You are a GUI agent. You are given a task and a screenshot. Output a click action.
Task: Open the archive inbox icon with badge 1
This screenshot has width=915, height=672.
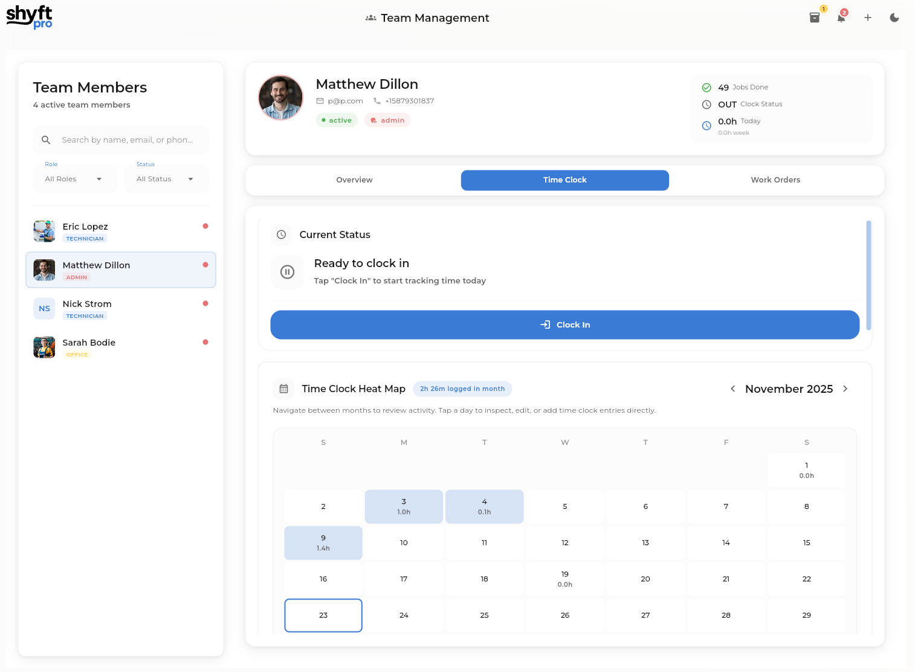pyautogui.click(x=814, y=18)
